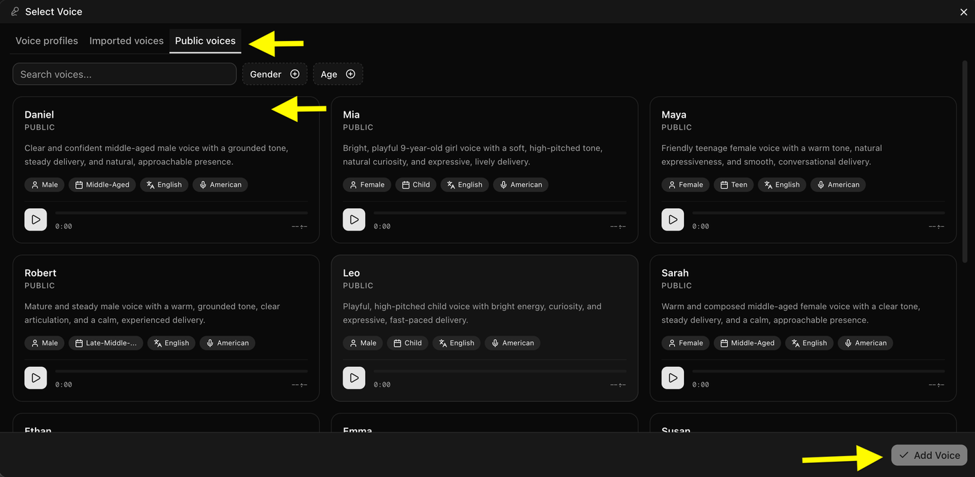Seek on Sarah's audio progress bar
The image size is (975, 477).
818,371
